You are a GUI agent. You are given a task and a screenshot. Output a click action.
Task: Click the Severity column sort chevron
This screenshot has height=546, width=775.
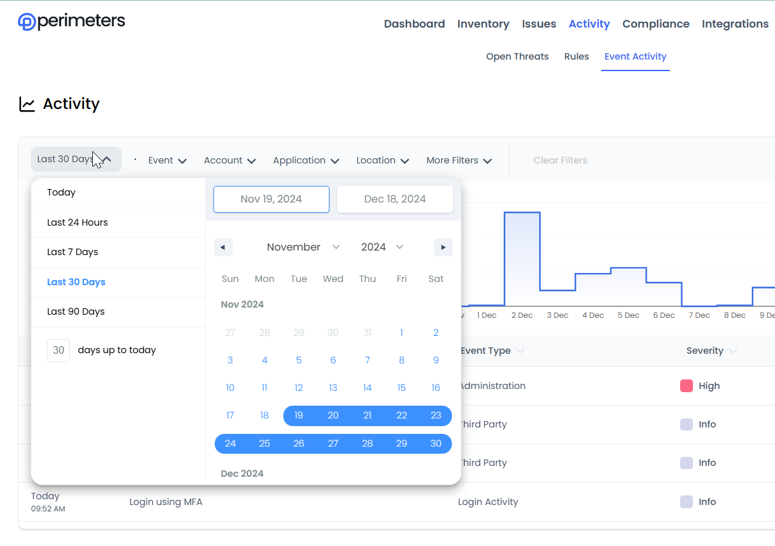[733, 351]
